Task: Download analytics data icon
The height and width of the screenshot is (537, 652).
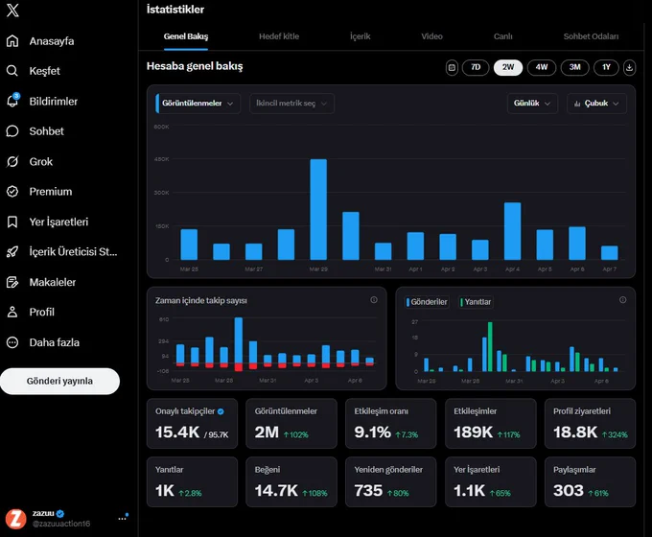Action: click(629, 67)
